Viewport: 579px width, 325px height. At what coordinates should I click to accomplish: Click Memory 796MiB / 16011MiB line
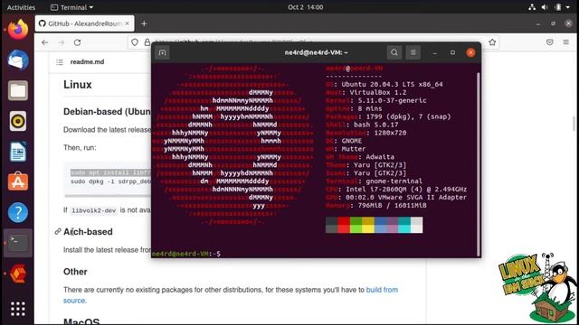coord(376,205)
